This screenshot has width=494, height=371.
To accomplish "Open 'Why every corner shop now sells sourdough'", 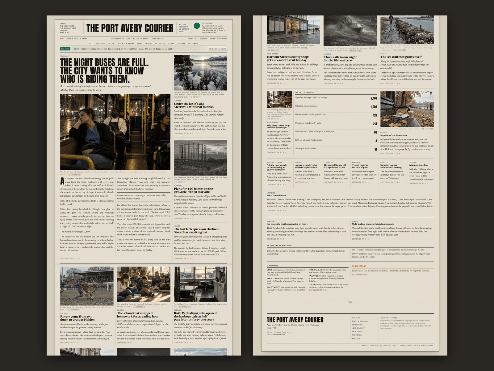I will coord(278,126).
